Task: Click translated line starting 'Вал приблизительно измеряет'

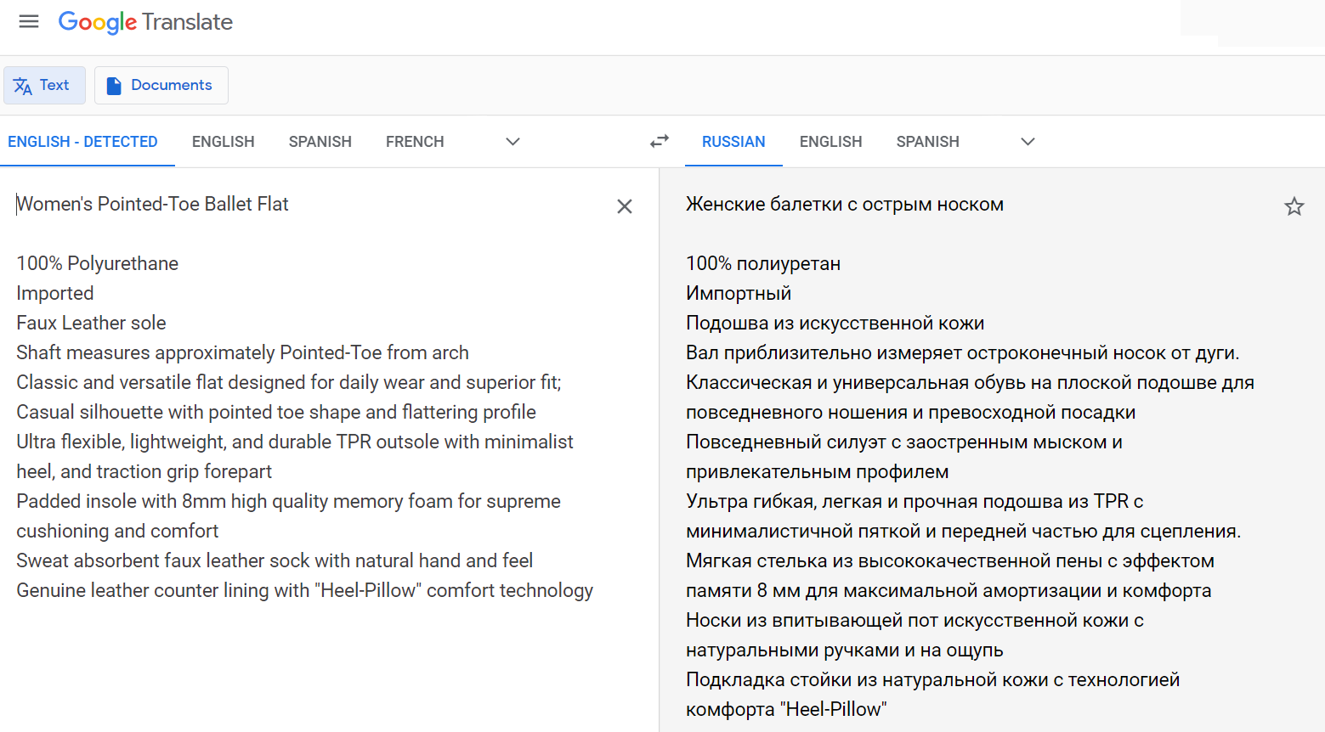Action: click(x=963, y=353)
